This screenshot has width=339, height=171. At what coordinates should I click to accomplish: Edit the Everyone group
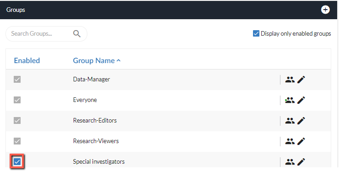tap(301, 100)
